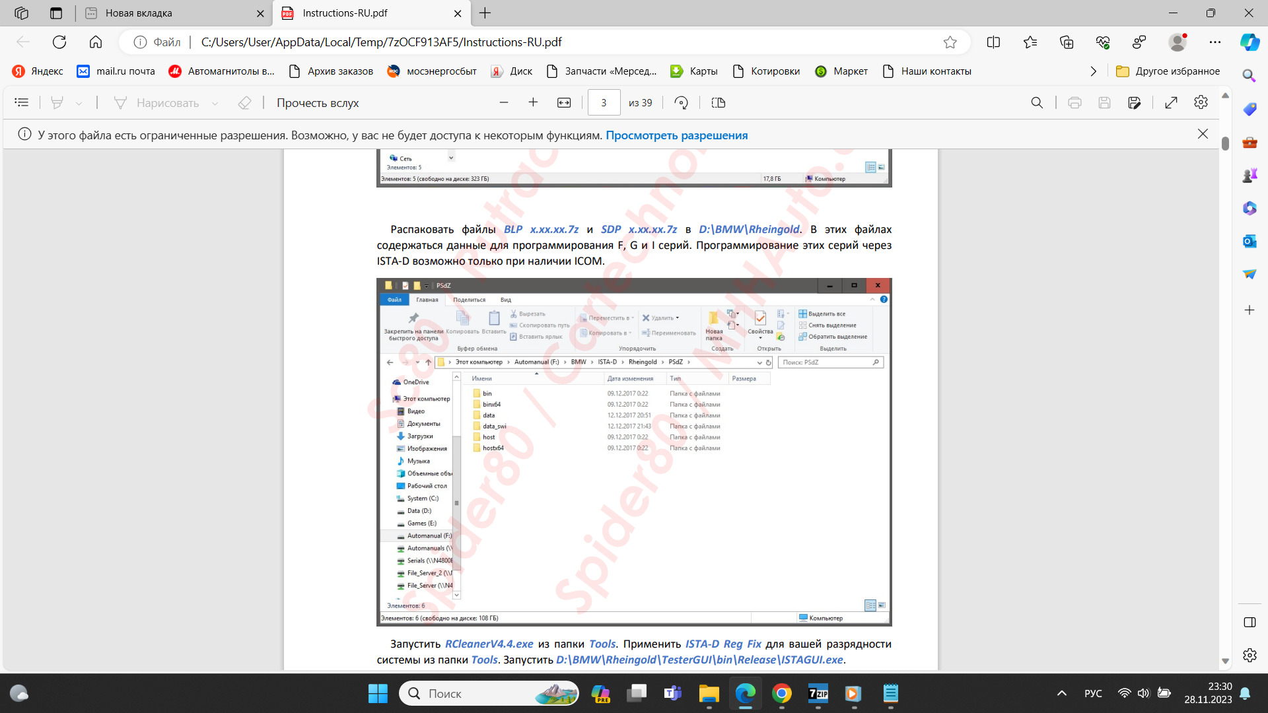
Task: Click the fit to width icon
Action: pos(564,102)
